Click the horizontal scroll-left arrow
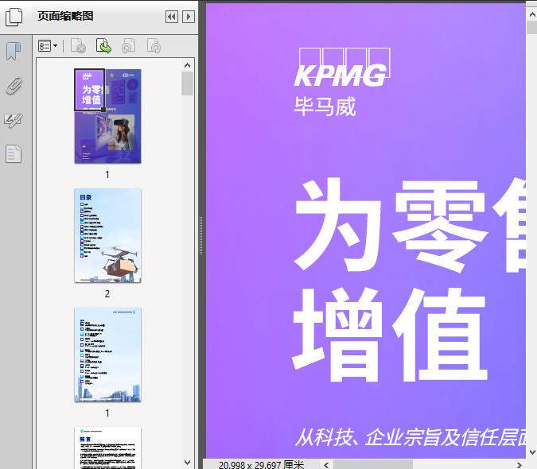 [326, 465]
